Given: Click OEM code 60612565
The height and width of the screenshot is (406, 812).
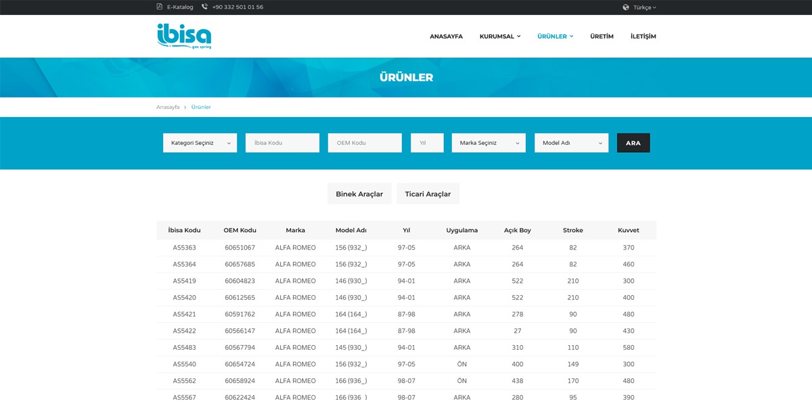Looking at the screenshot, I should pos(240,297).
